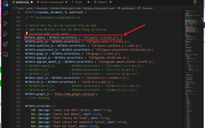205x128 pixels.
Task: Switch to the dashboard.js tab
Action: coord(22,2)
